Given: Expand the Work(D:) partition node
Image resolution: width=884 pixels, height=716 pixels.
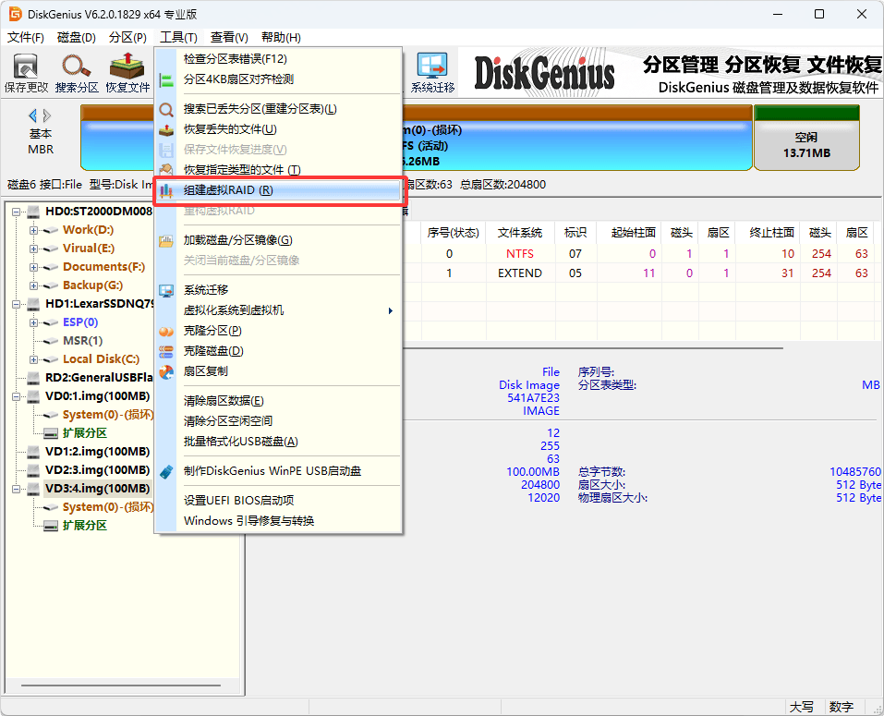Looking at the screenshot, I should [x=34, y=230].
